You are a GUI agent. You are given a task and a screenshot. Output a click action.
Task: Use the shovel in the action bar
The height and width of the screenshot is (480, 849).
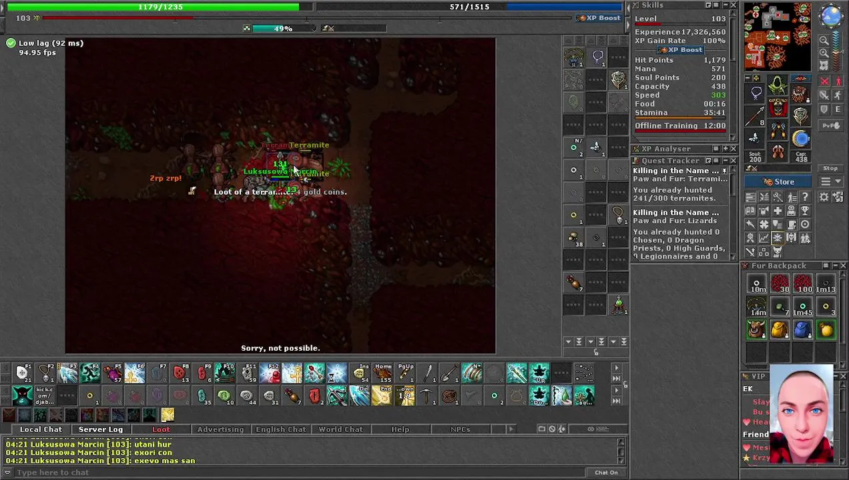[449, 373]
